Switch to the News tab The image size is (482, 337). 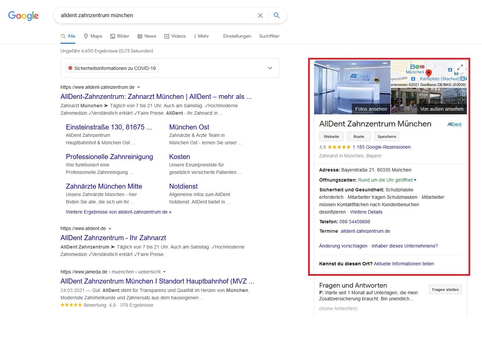(x=147, y=36)
